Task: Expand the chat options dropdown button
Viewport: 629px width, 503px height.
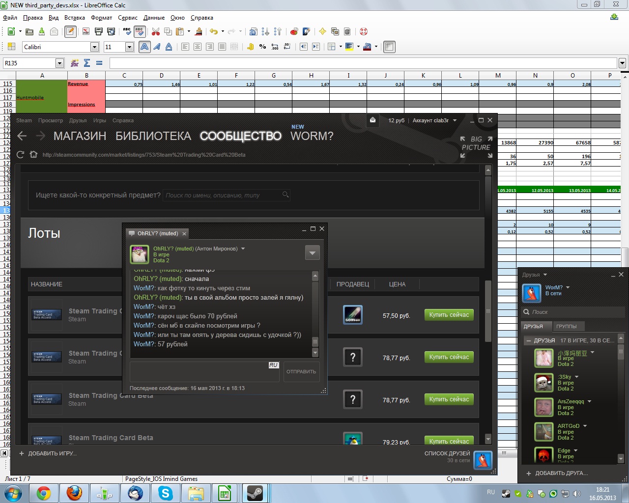Action: [x=312, y=252]
